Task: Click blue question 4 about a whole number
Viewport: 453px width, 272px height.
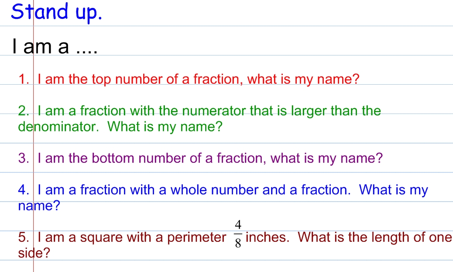Action: [223, 190]
